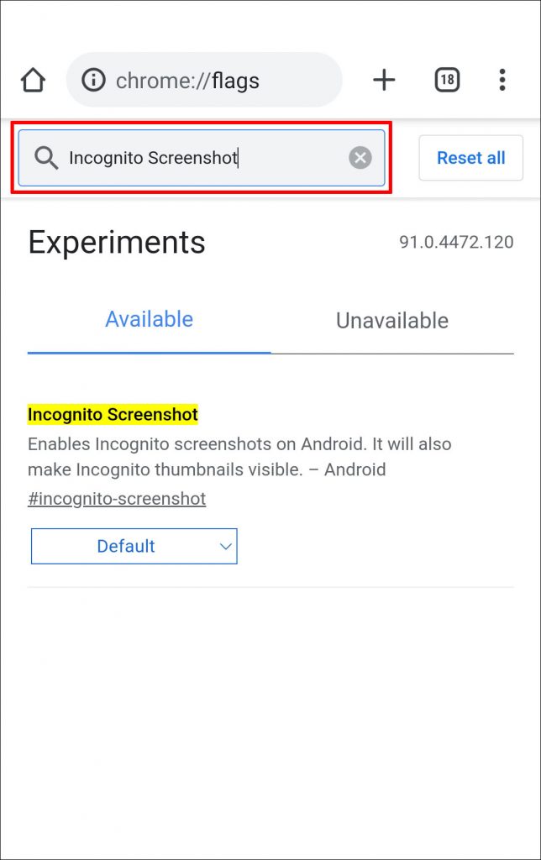
Task: Click the highlighted Incognito Screenshot flag title
Action: click(113, 414)
